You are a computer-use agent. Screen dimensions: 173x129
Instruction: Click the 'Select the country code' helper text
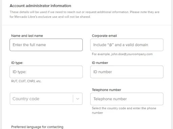[x=124, y=111]
